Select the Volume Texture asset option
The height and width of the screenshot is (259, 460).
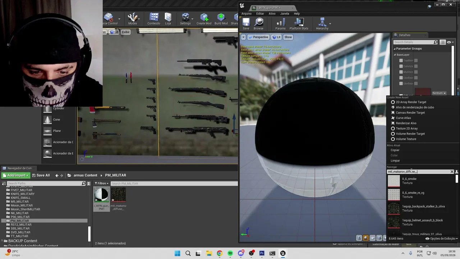click(x=406, y=139)
